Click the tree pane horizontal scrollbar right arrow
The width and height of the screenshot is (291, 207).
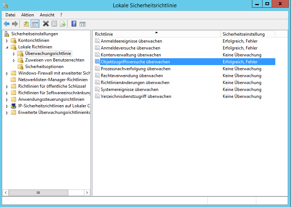(x=87, y=192)
